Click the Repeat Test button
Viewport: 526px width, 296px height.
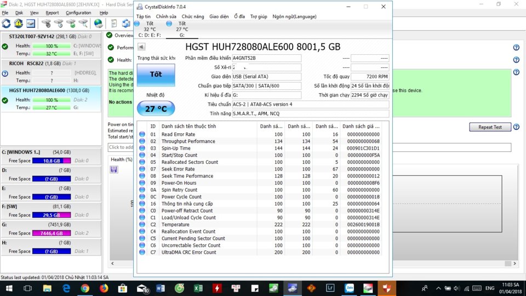coord(490,127)
